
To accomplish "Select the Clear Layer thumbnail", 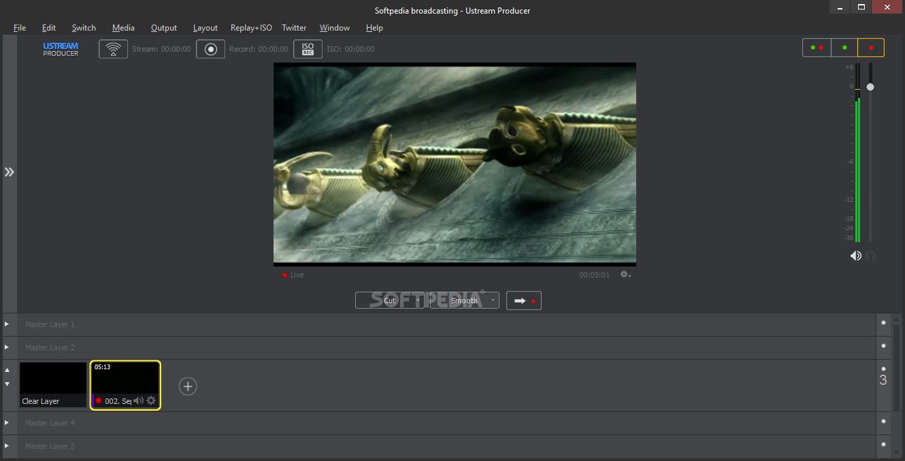I will pyautogui.click(x=53, y=385).
